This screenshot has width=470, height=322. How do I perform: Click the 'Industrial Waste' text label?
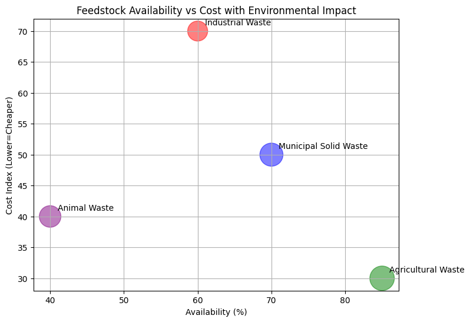(x=238, y=23)
